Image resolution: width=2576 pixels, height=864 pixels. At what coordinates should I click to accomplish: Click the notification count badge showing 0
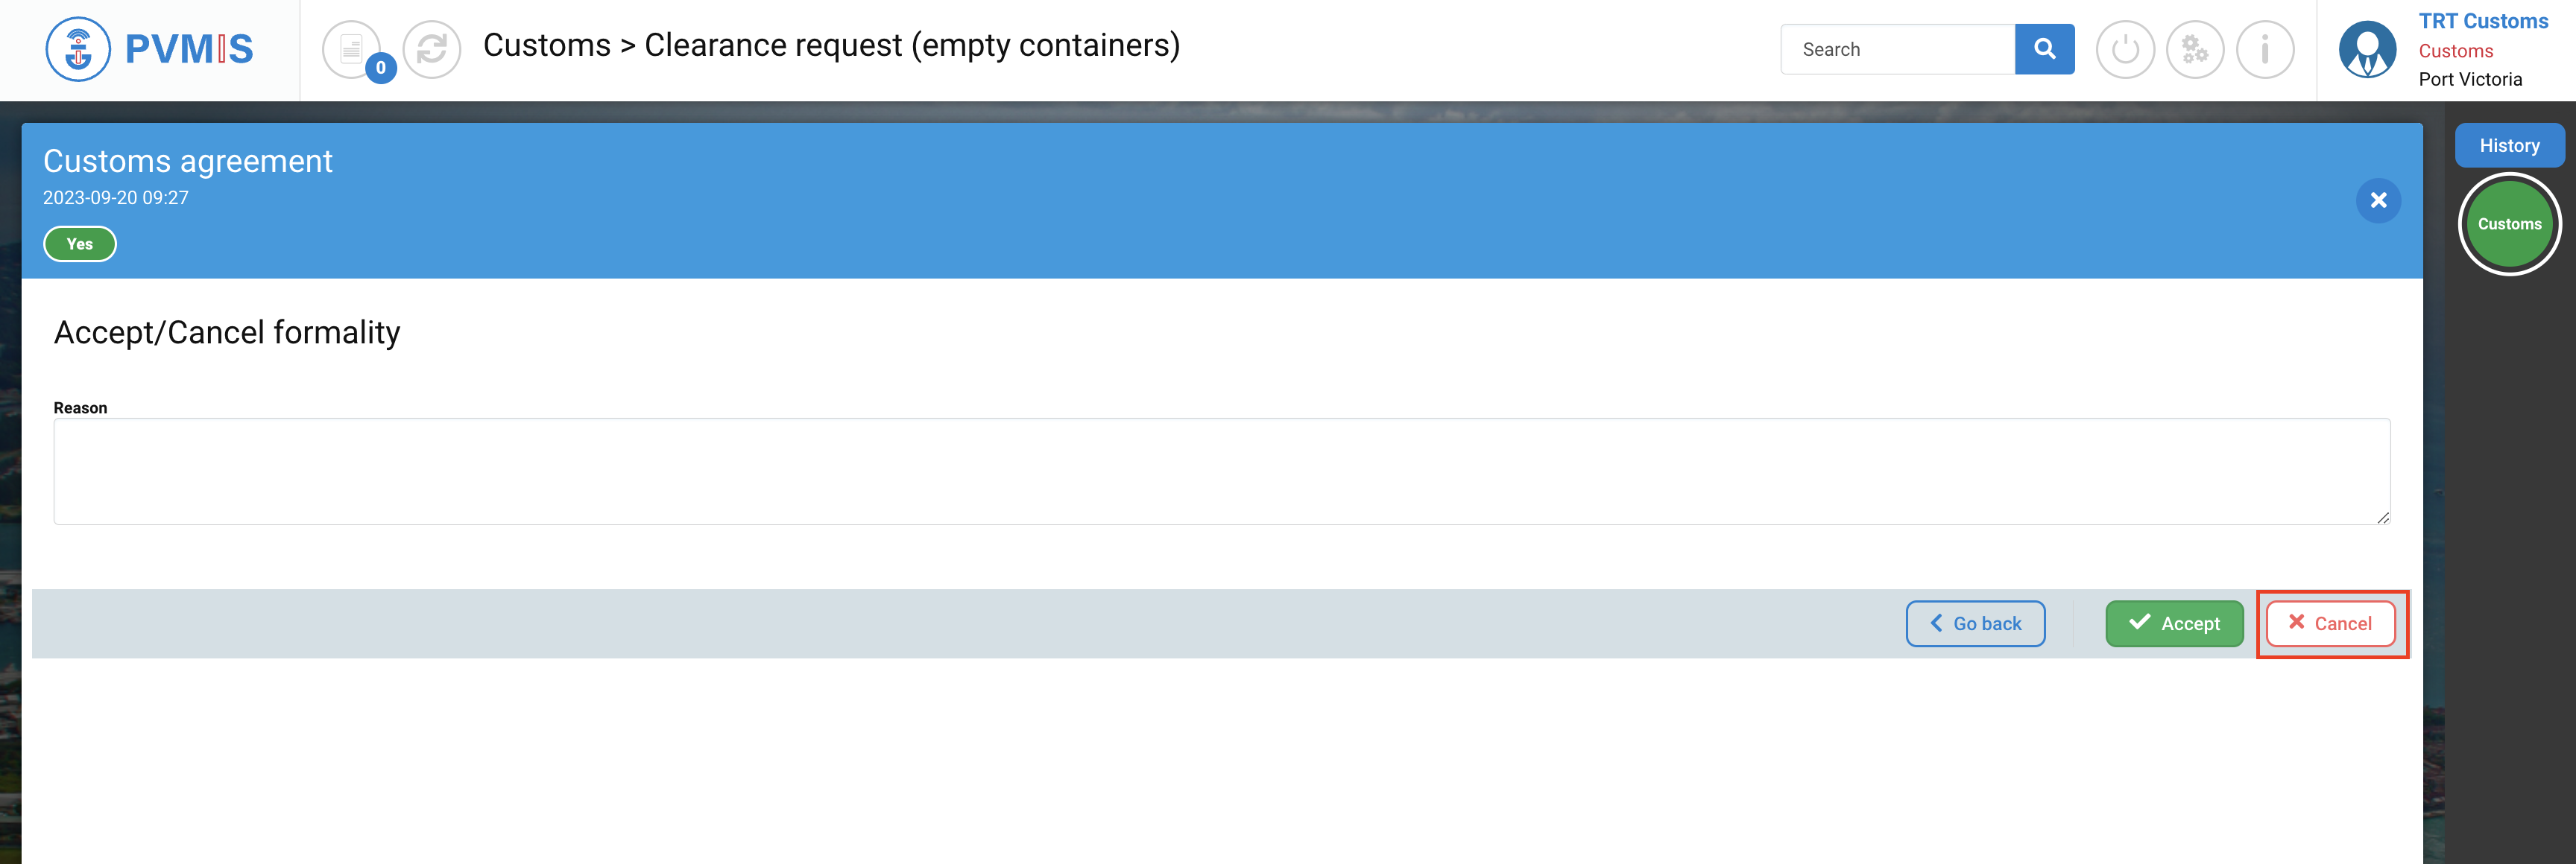pos(381,68)
